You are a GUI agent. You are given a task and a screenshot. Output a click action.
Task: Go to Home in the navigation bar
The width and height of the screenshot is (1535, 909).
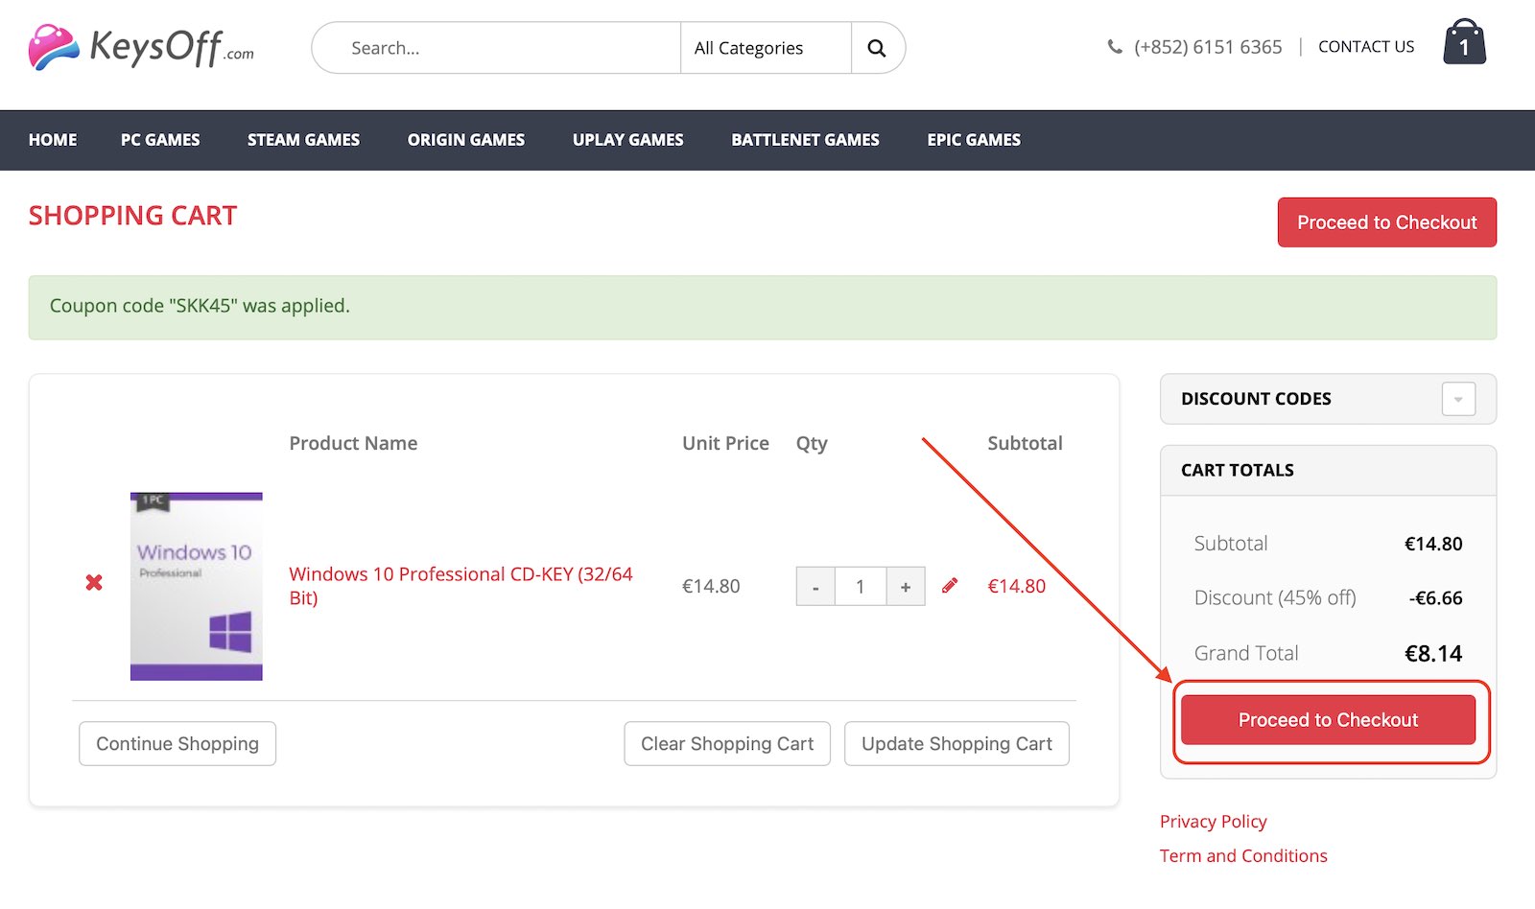pos(53,140)
